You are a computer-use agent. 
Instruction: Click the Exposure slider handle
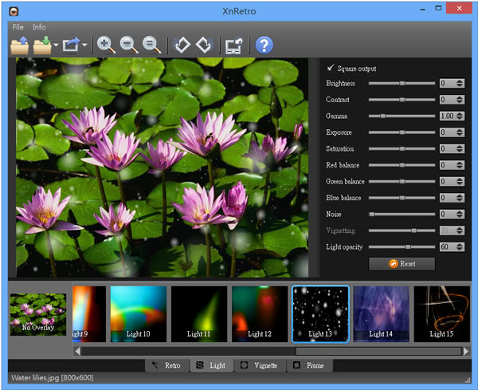click(402, 132)
